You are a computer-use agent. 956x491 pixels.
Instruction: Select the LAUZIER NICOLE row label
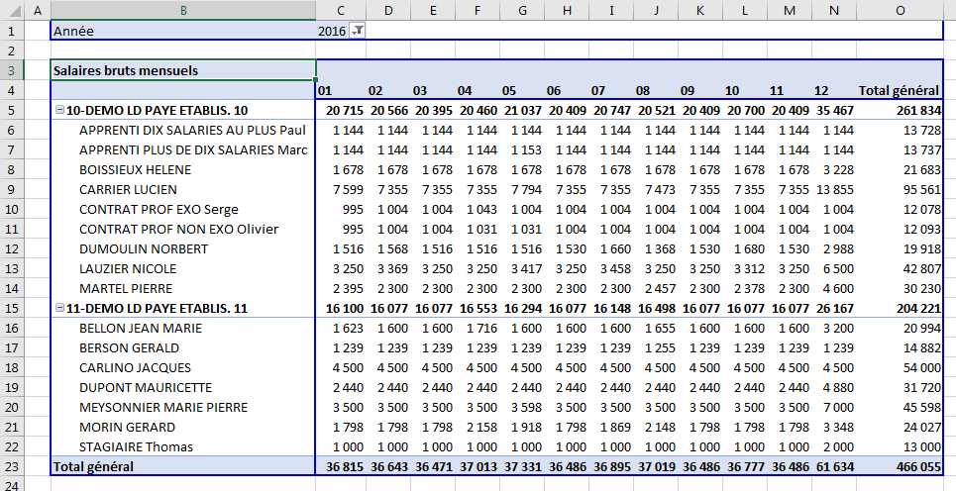point(128,268)
